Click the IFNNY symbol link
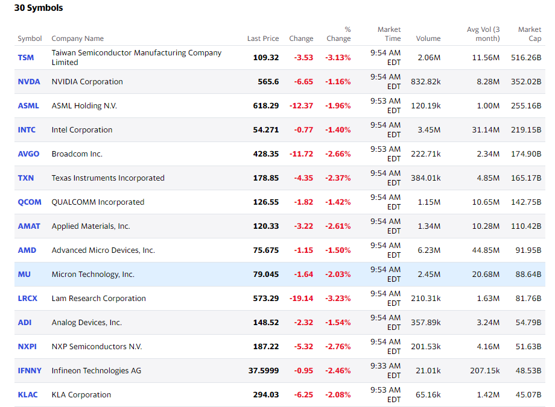 click(30, 371)
